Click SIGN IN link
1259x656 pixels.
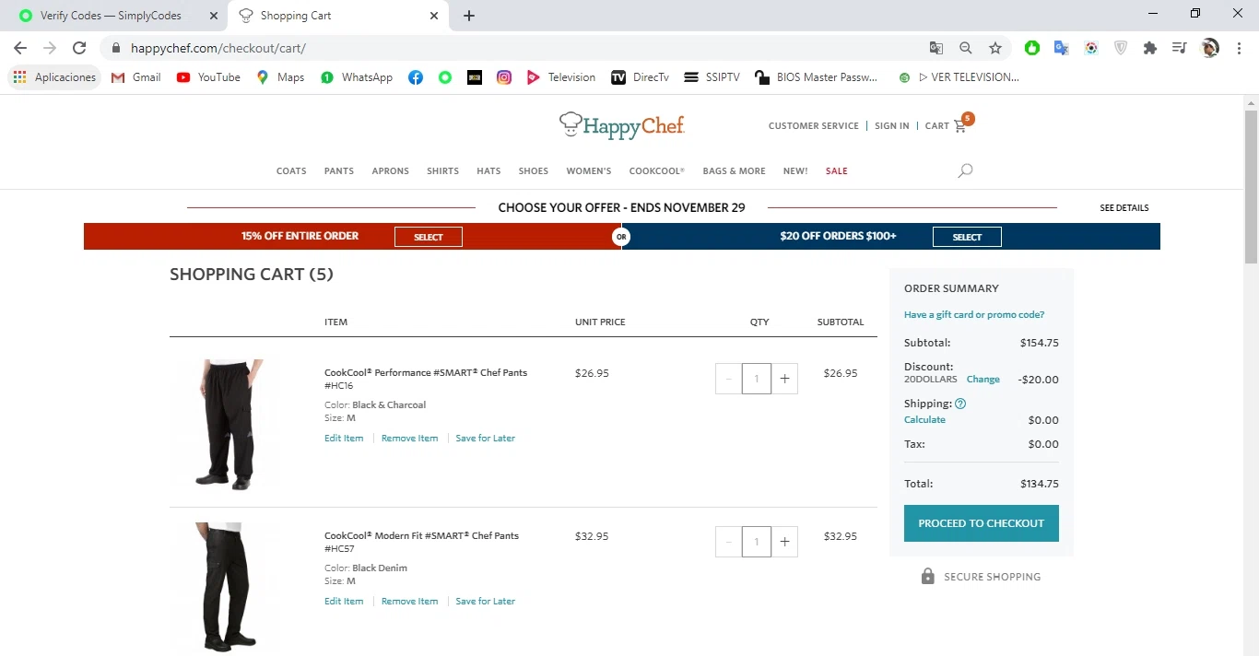892,126
